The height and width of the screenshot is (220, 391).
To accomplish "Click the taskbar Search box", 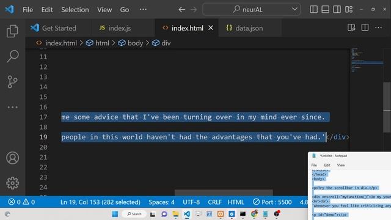I will (x=134, y=214).
